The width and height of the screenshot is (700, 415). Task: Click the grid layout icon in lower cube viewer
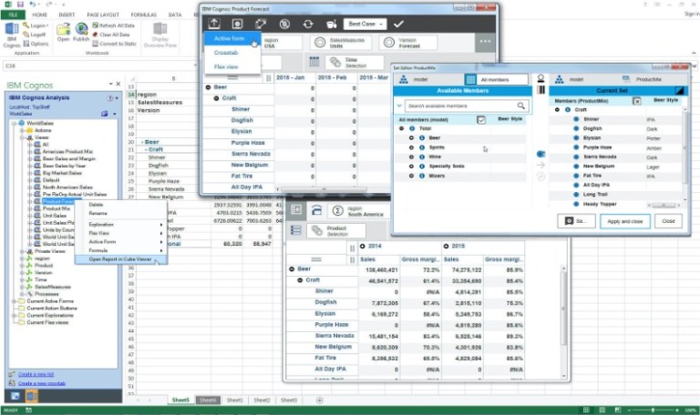296,210
